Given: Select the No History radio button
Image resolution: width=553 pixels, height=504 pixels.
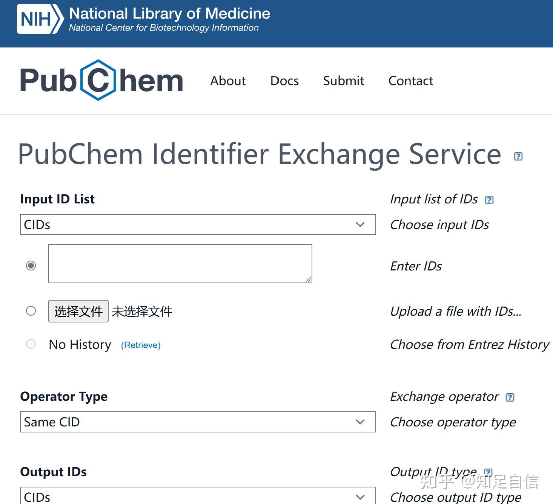Looking at the screenshot, I should pyautogui.click(x=31, y=344).
